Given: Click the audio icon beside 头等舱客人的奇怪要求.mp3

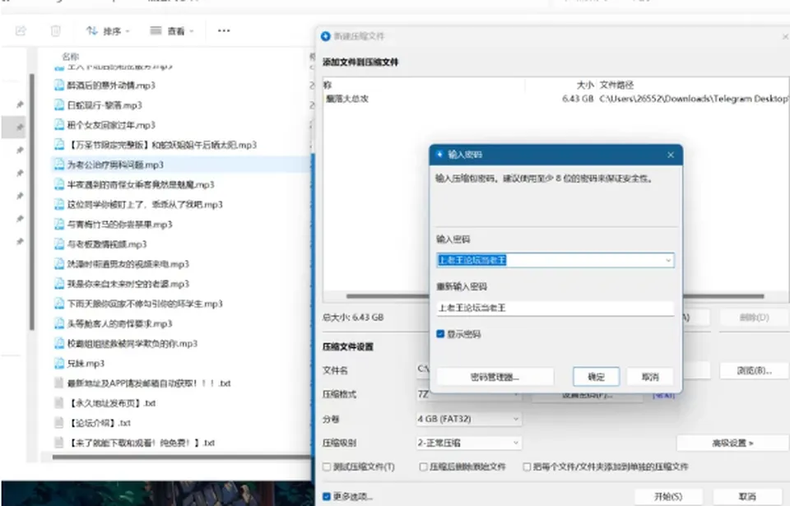Looking at the screenshot, I should click(59, 323).
